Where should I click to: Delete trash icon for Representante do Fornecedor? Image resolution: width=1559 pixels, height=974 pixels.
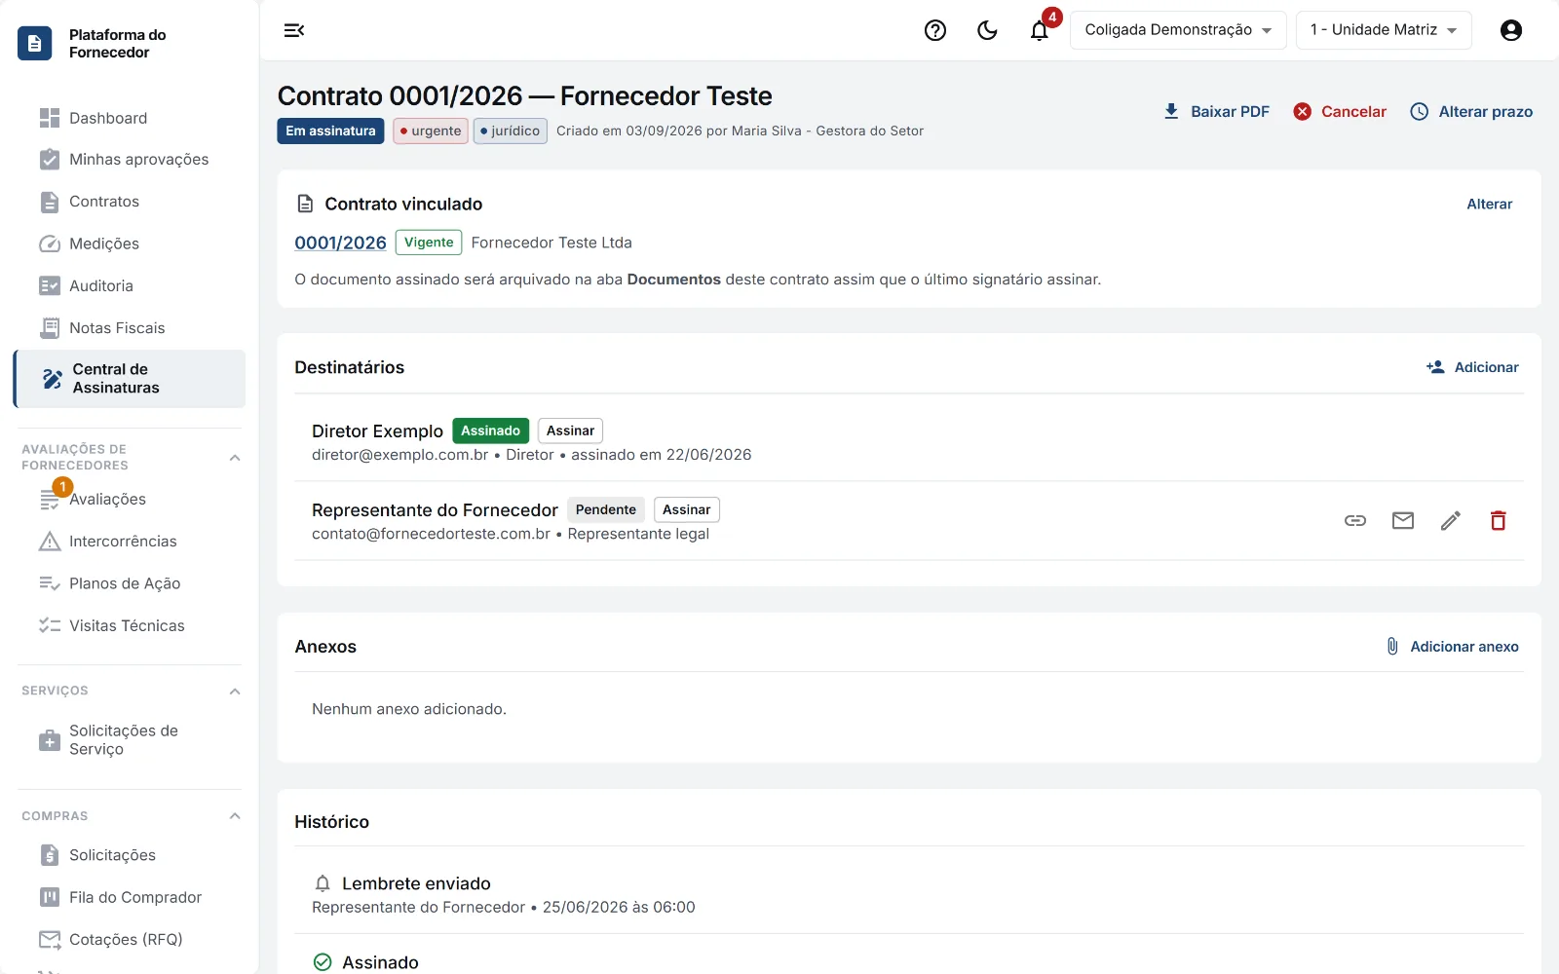point(1499,521)
